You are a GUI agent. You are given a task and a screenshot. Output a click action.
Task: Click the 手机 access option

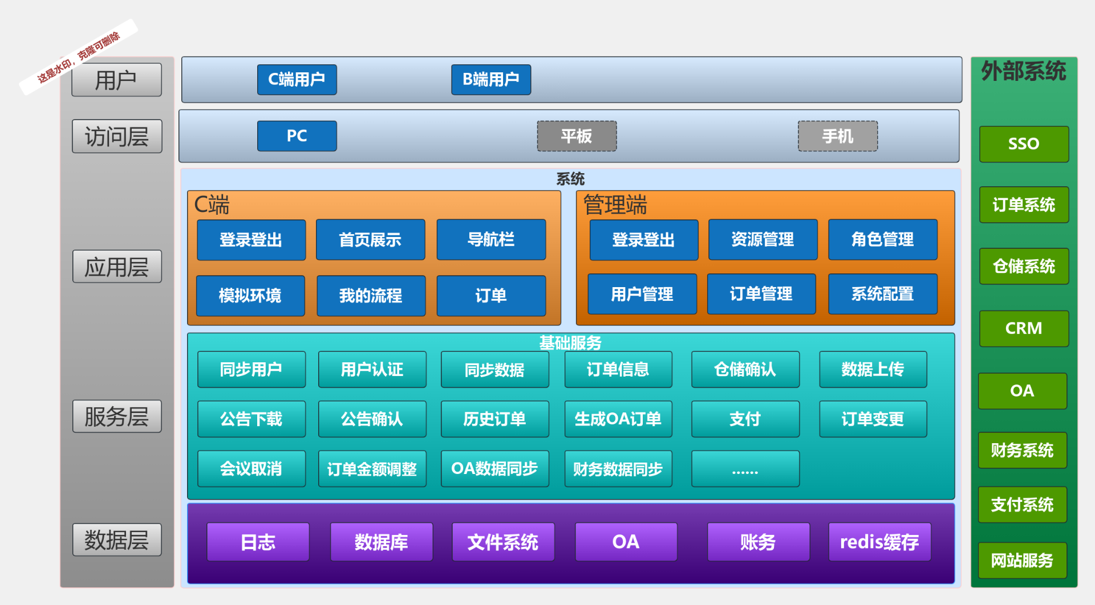point(837,136)
